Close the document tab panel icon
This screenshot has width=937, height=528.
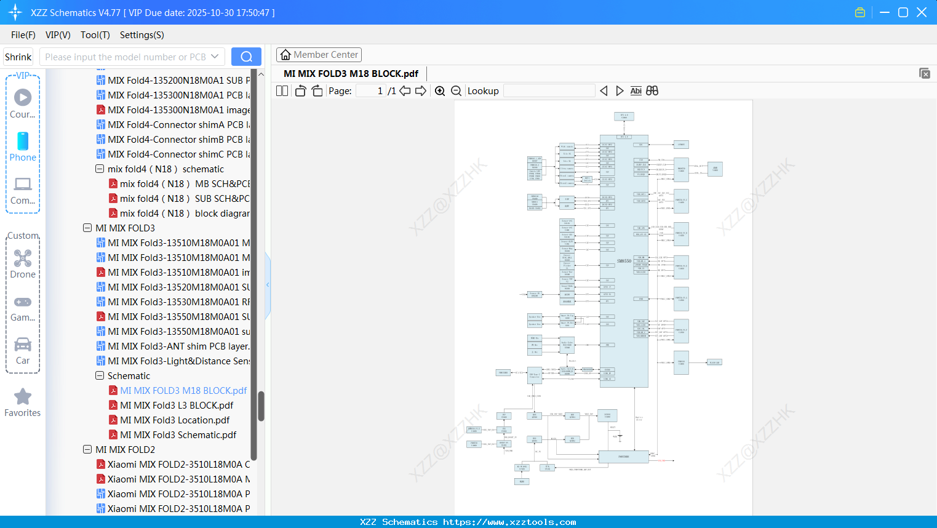pyautogui.click(x=925, y=73)
